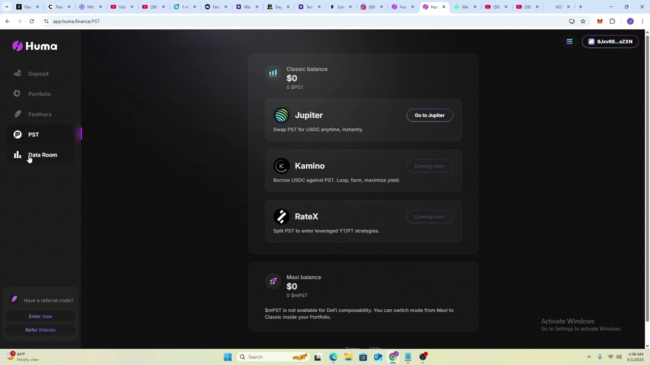
Task: Switch to the HO browser tab
Action: click(x=559, y=7)
